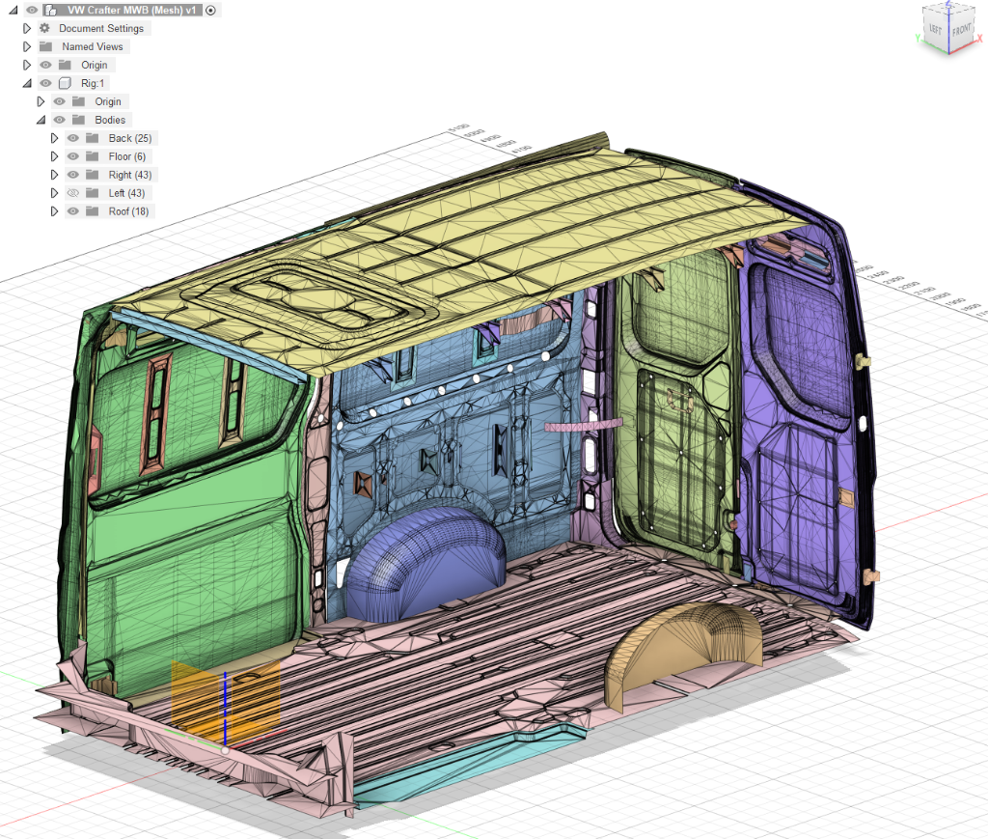Activate the root component radio button
The height and width of the screenshot is (839, 988).
(211, 10)
